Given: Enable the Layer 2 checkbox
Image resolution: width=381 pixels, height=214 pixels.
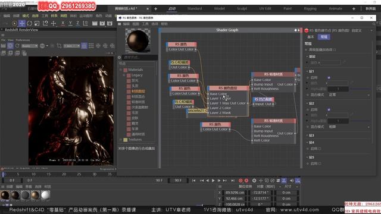Looking at the screenshot, I should [x=329, y=109].
